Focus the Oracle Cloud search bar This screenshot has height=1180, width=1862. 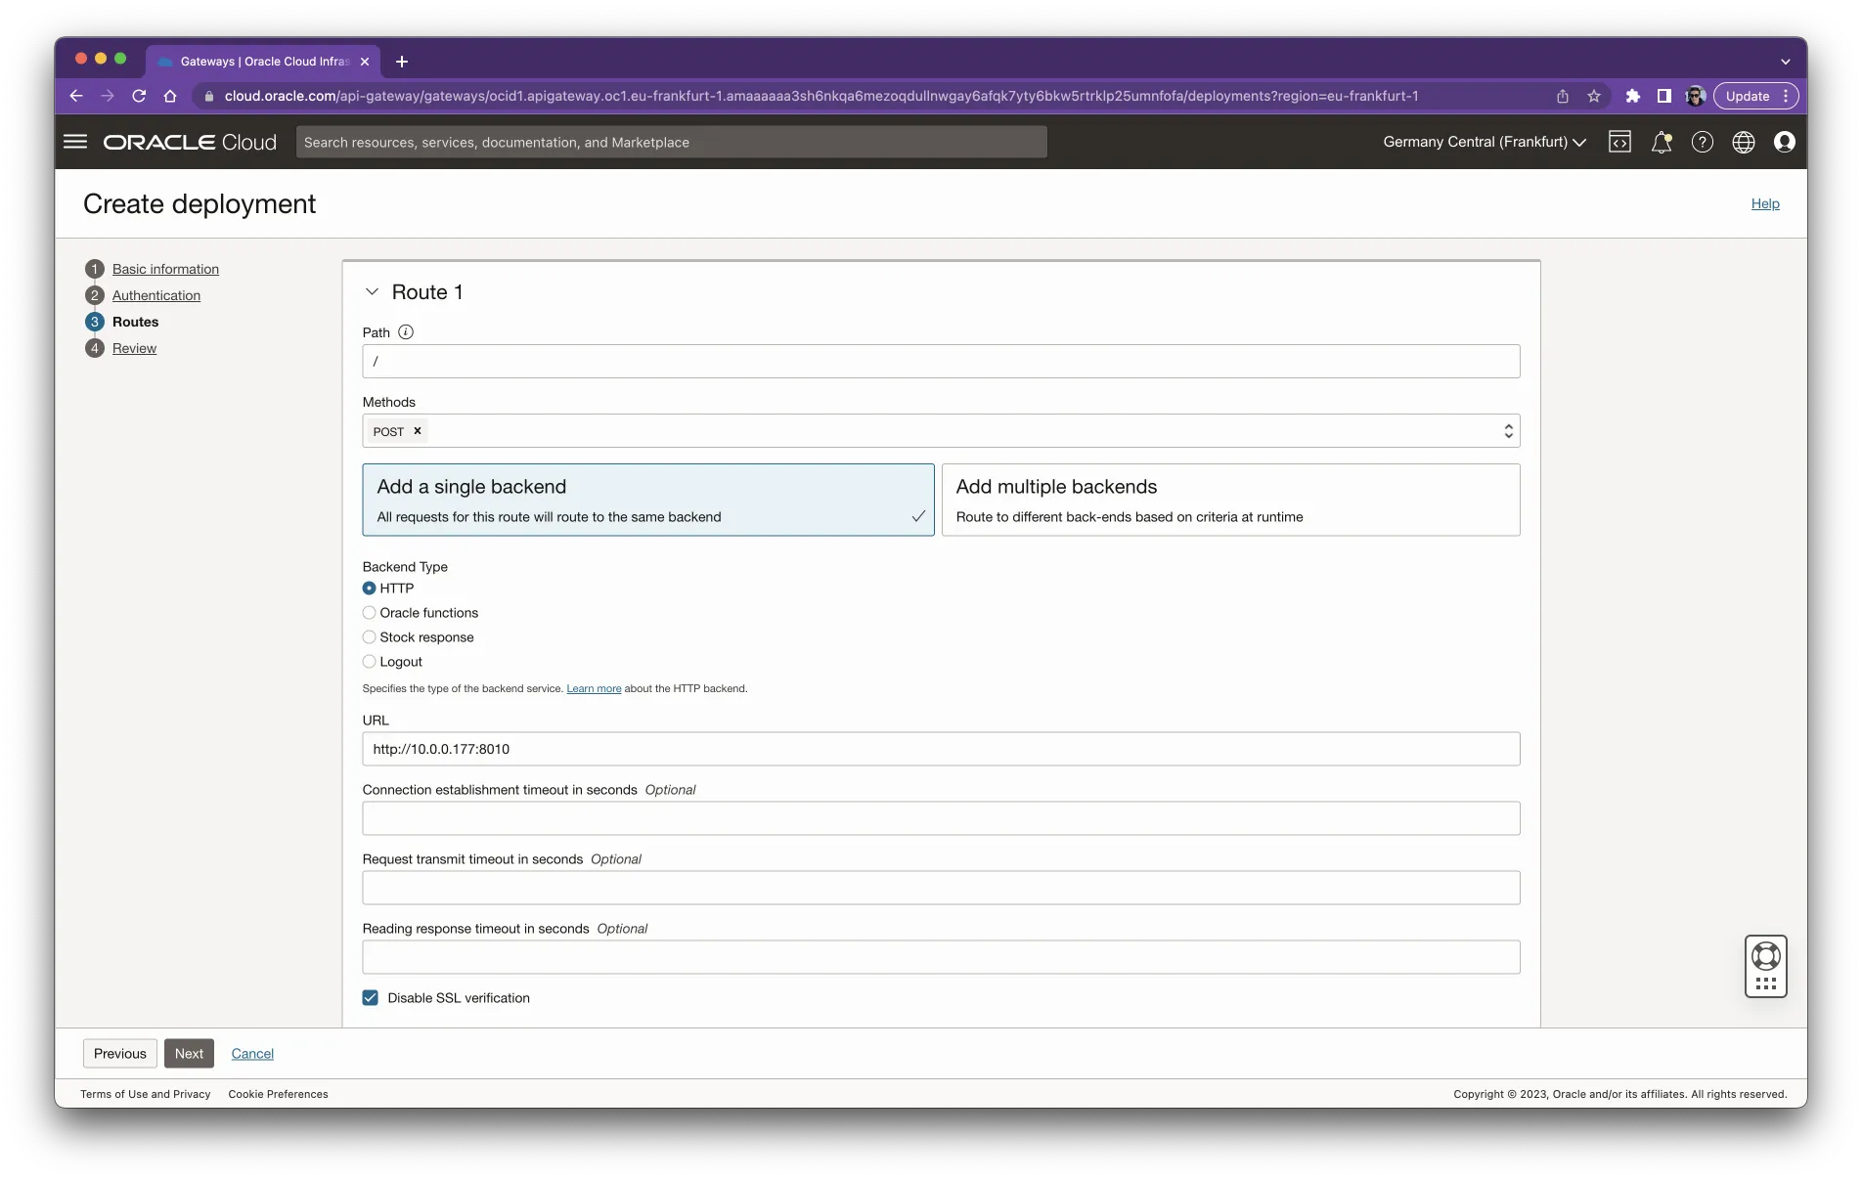[671, 142]
